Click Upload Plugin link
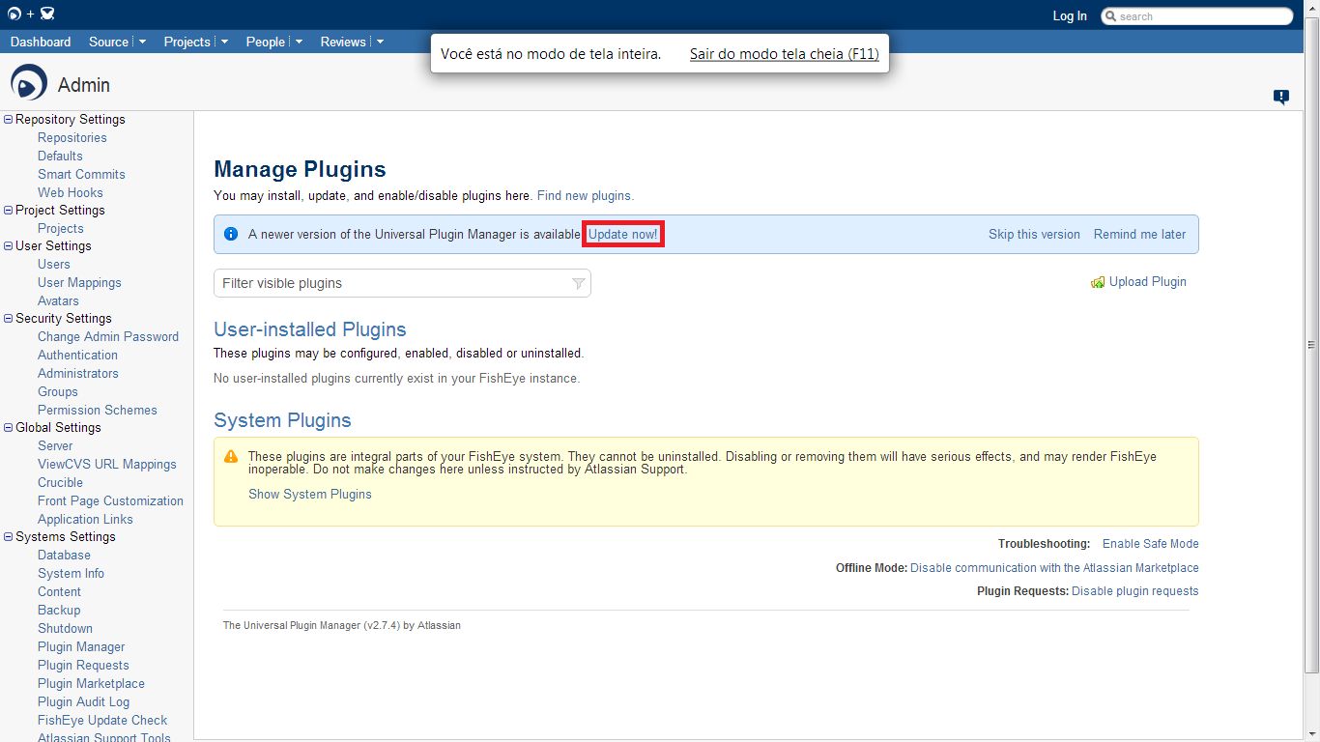Screen dimensions: 1320x742 pyautogui.click(x=1148, y=282)
